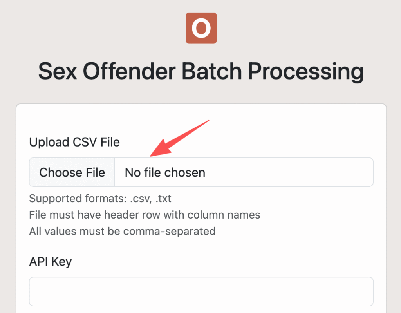Click the Upload CSV File label
The image size is (401, 313).
pos(74,142)
